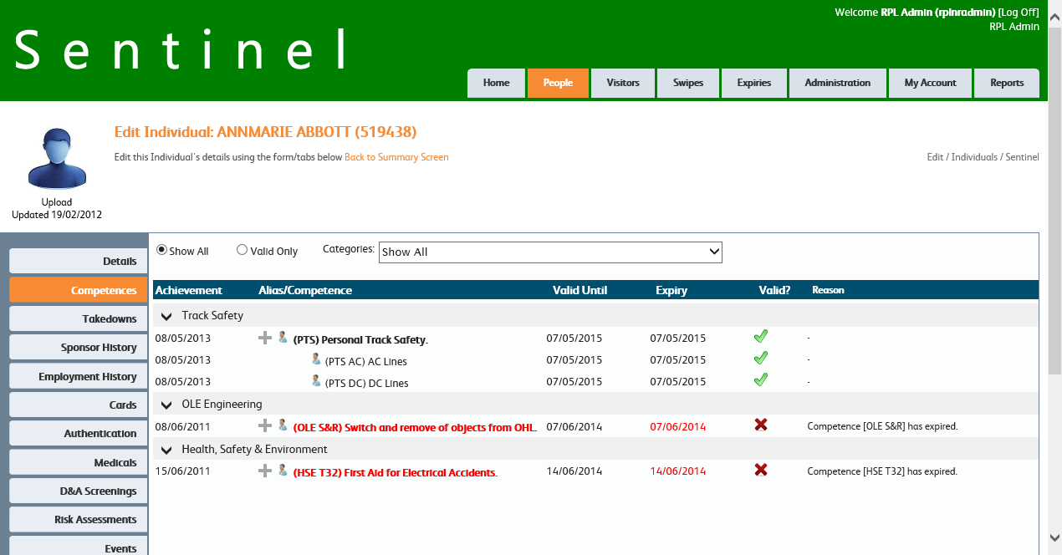The image size is (1062, 555).
Task: Open the My Account tab
Action: pyautogui.click(x=931, y=83)
